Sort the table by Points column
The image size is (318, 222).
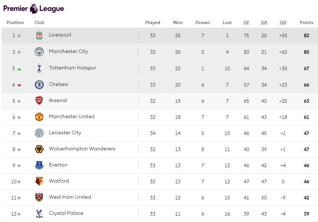307,22
